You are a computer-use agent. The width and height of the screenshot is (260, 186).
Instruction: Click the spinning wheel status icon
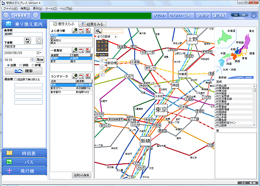(253, 16)
